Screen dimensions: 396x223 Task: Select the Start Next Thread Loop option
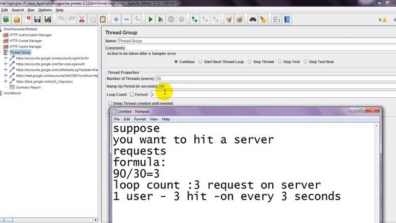(x=200, y=62)
